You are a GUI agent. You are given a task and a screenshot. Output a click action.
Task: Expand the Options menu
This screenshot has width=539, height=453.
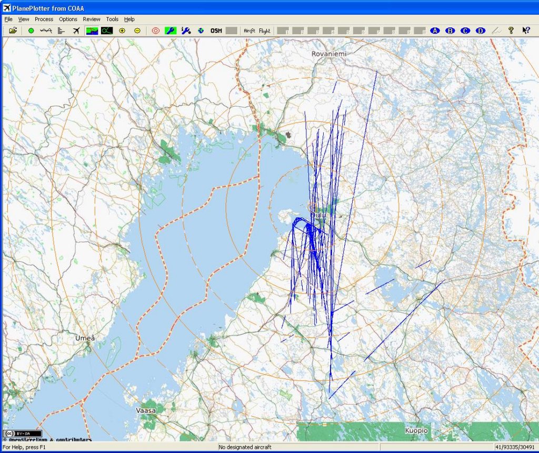click(x=68, y=19)
